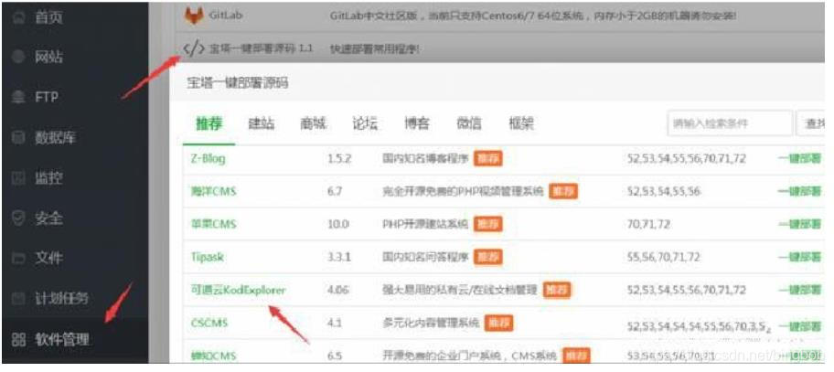Viewport: 834px width, 372px height.
Task: Select 软件管理 in the sidebar
Action: [61, 339]
